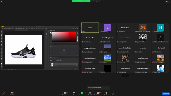Select Cheryl's video tile
Image resolution: width=171 pixels, height=96 pixels.
pyautogui.click(x=90, y=28)
